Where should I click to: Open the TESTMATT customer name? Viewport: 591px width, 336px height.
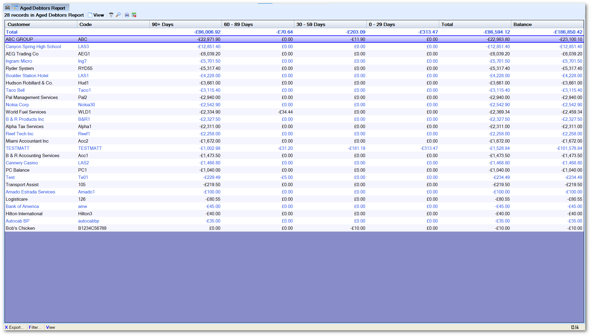(x=18, y=148)
